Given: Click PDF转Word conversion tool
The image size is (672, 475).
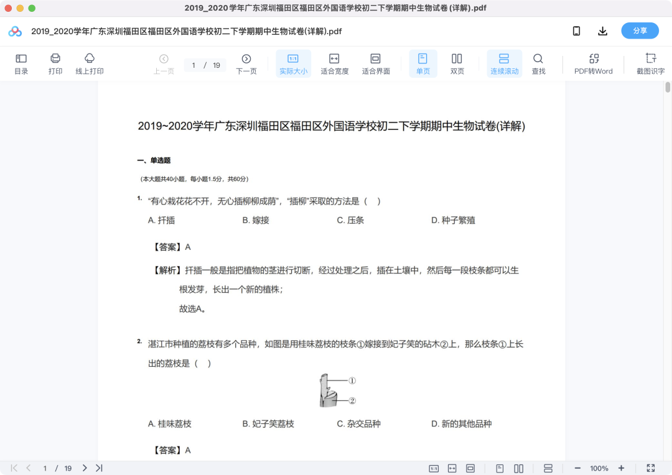Looking at the screenshot, I should pos(593,64).
